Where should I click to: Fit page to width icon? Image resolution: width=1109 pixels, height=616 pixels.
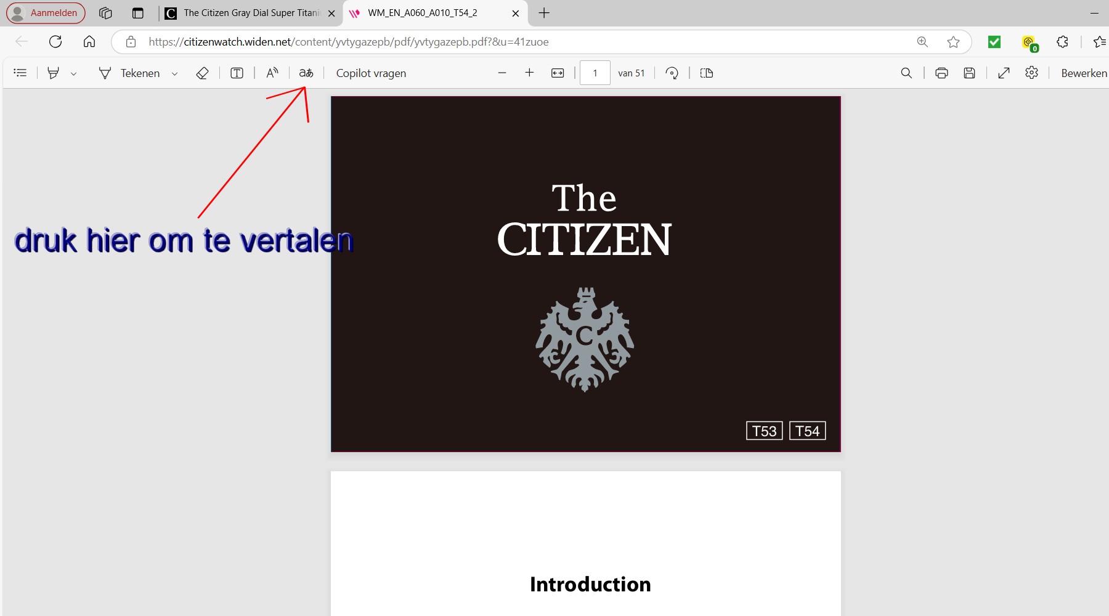point(558,73)
